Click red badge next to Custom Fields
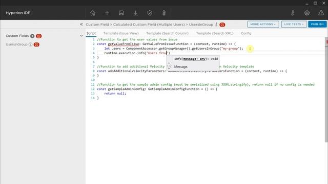 tap(39, 36)
